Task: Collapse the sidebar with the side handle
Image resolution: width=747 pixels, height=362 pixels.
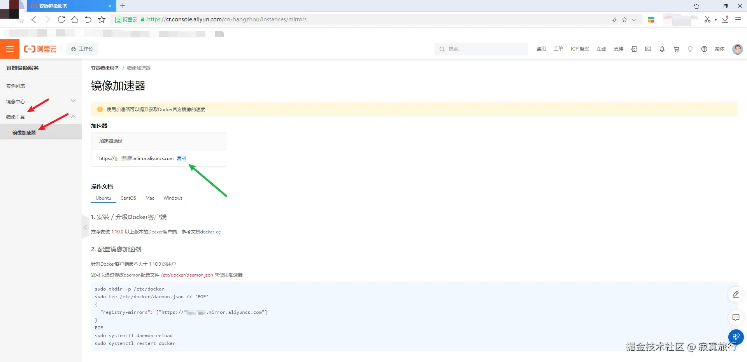Action: click(85, 227)
